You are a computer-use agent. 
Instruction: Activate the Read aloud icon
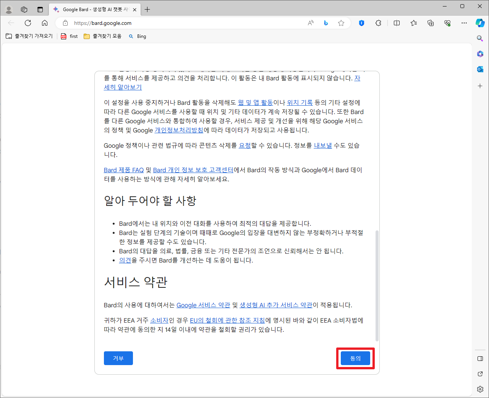[x=311, y=23]
